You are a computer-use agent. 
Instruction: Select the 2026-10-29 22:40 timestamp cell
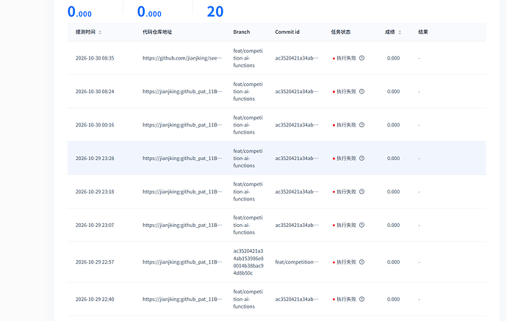(x=95, y=299)
